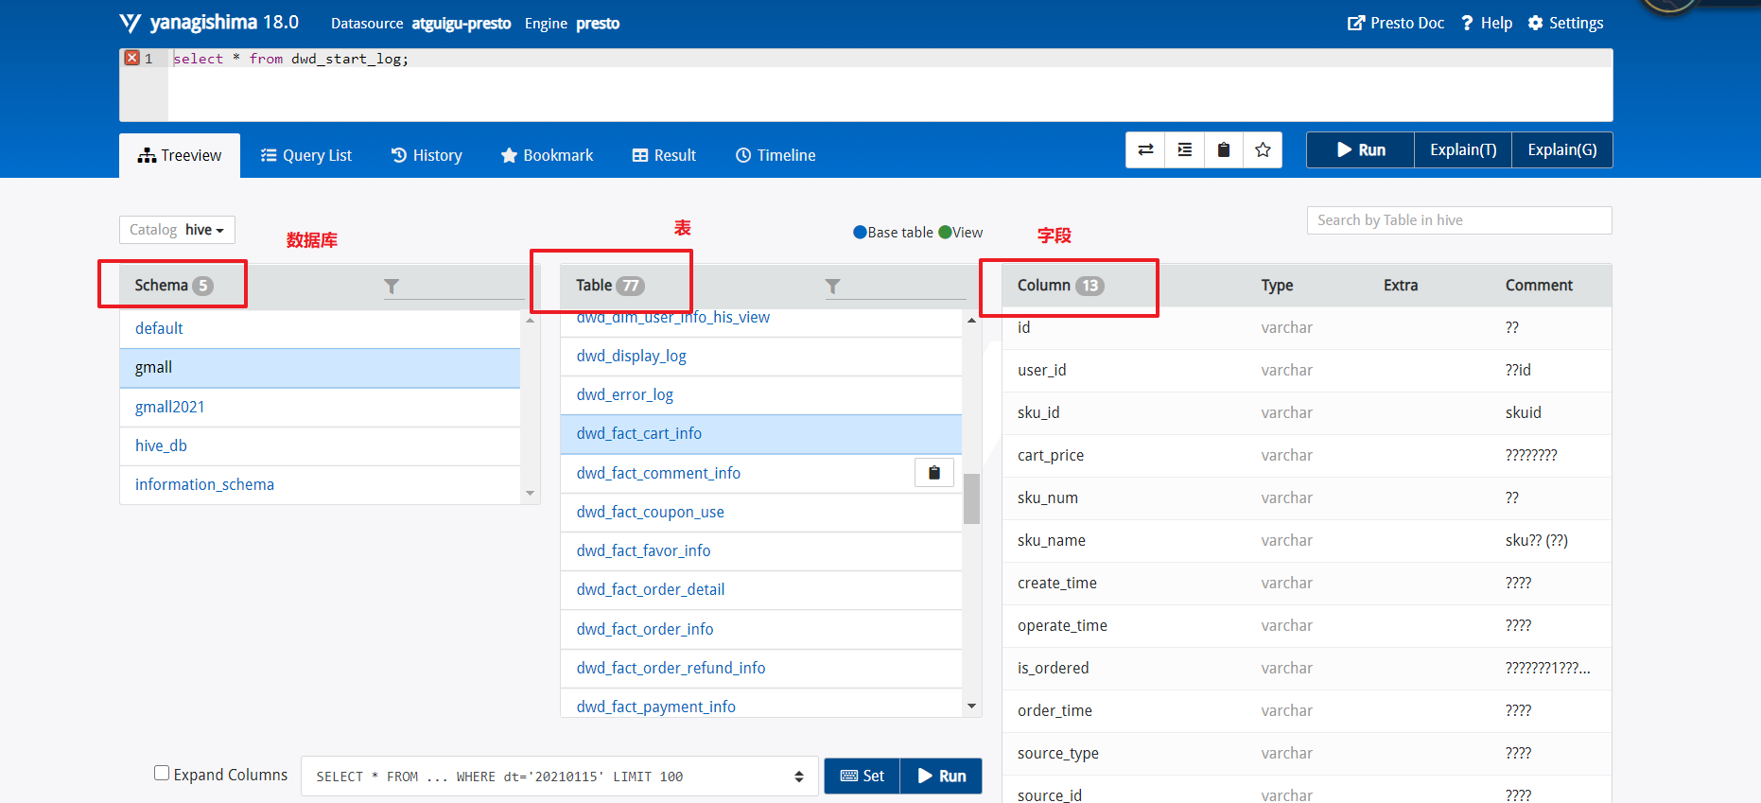
Task: Select table dwd_fact_favor_info
Action: pyautogui.click(x=761, y=550)
